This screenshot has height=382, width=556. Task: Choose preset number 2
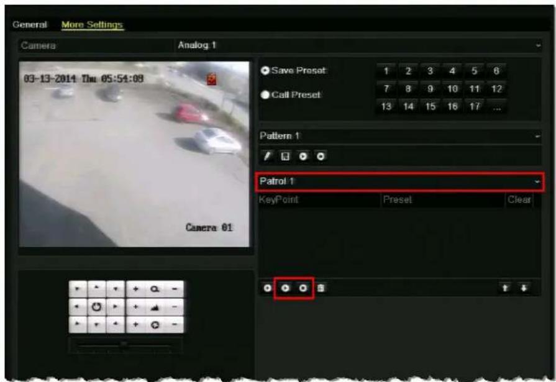pos(408,71)
